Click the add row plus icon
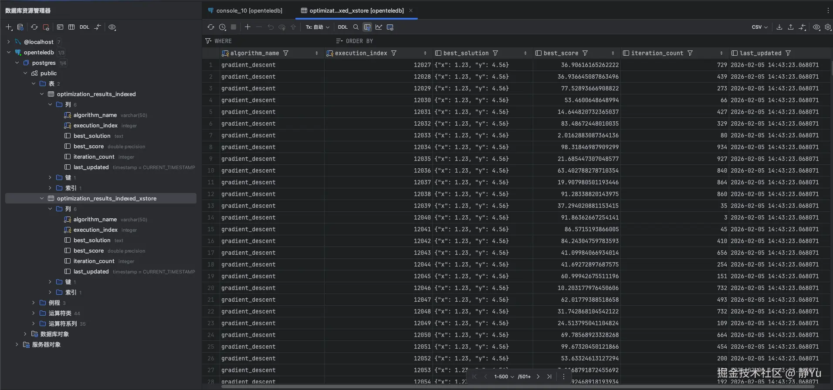The image size is (833, 390). [x=247, y=27]
